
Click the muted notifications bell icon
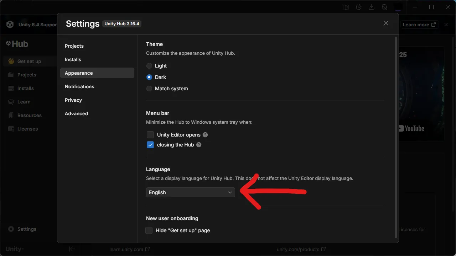(384, 7)
